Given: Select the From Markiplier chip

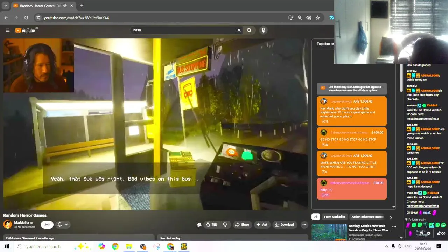Looking at the screenshot, I should (x=335, y=217).
